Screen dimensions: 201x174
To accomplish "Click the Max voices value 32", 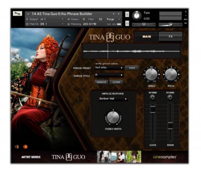I will point(100,19).
